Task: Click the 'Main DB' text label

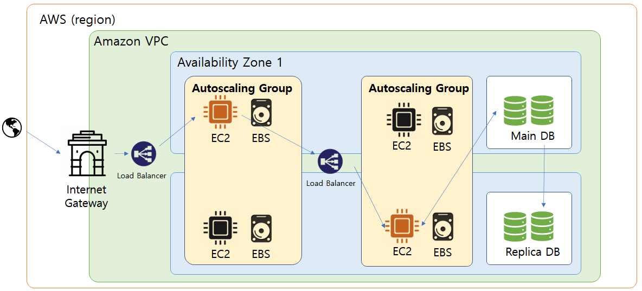Action: (x=532, y=136)
